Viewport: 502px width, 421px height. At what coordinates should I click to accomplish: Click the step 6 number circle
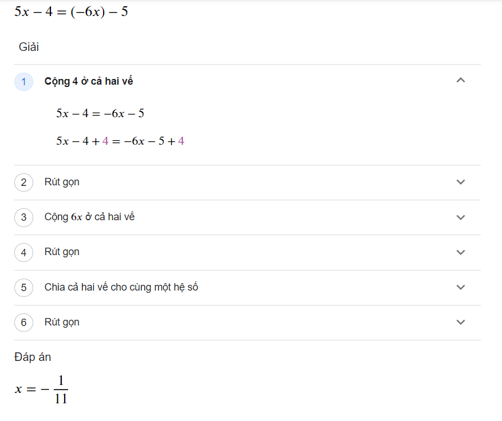coord(23,323)
